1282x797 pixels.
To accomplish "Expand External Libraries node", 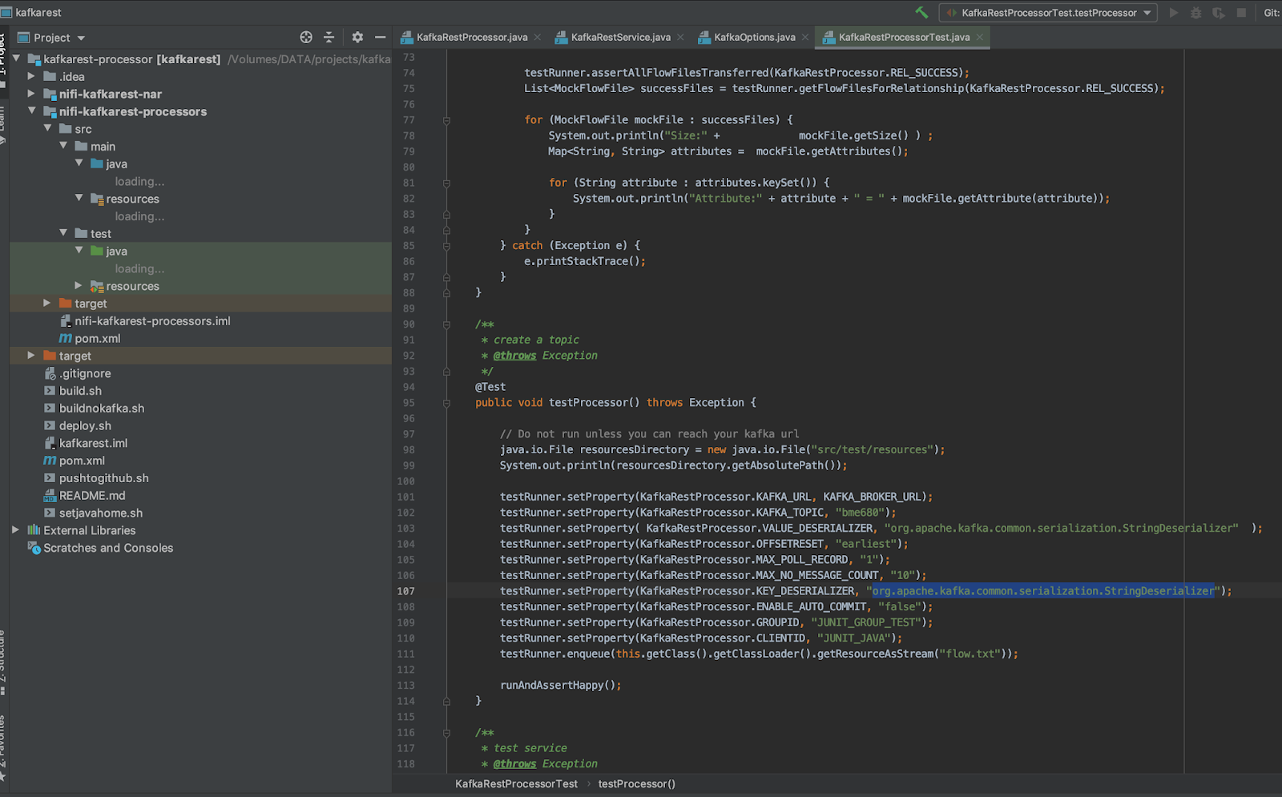I will [x=15, y=530].
